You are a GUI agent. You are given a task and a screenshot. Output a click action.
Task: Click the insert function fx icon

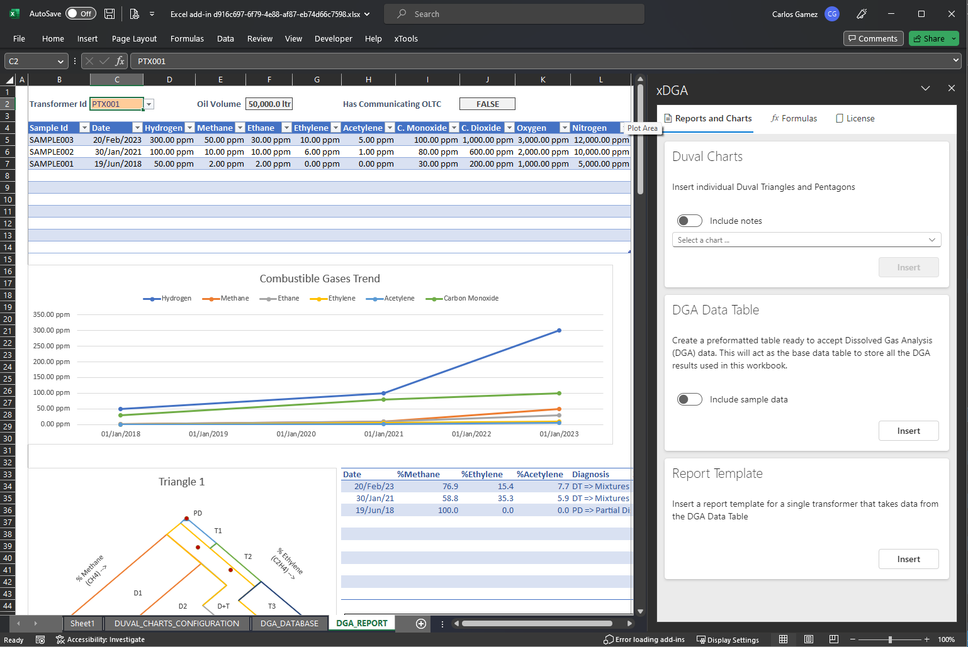[120, 61]
